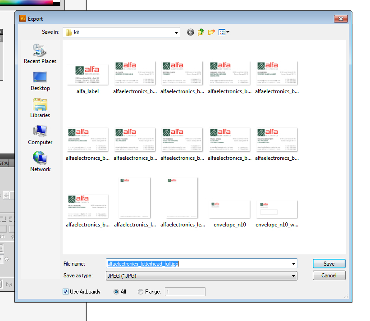Open Recent Places shortcut
This screenshot has width=370, height=321.
(x=40, y=54)
